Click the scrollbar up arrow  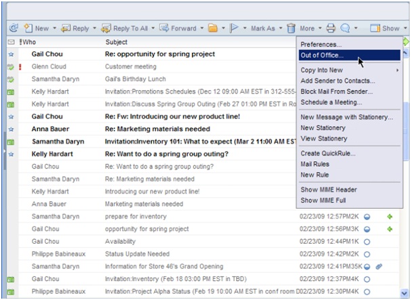coord(405,53)
